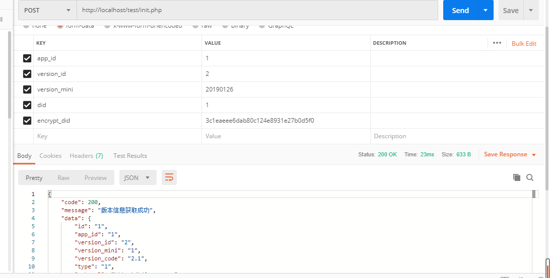Click the empty Value placeholder field
The width and height of the screenshot is (550, 278).
click(286, 136)
